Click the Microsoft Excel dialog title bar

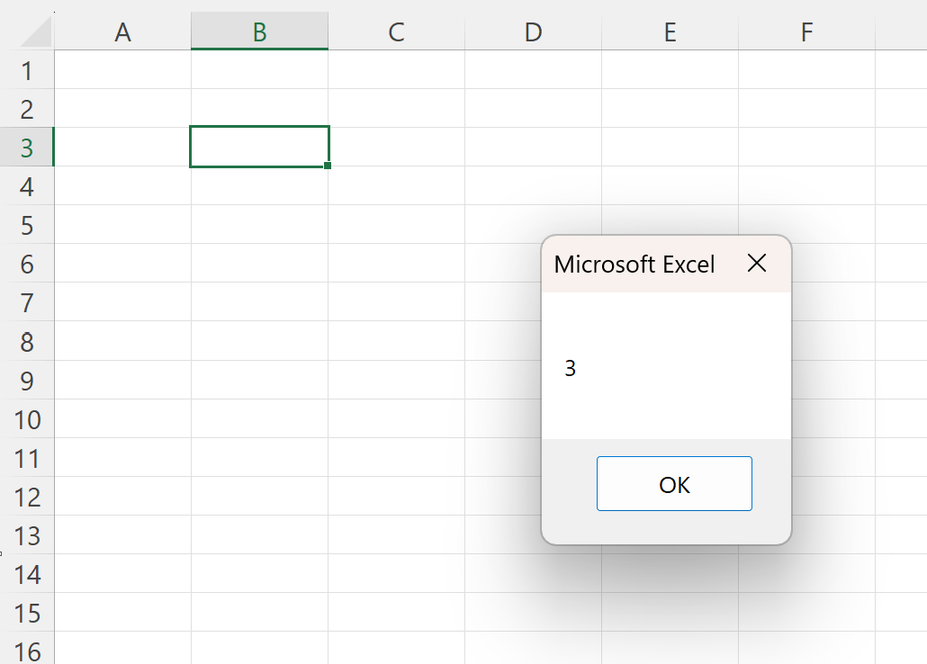click(634, 264)
